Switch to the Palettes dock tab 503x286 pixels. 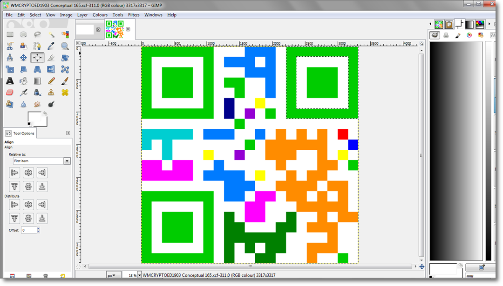(480, 24)
